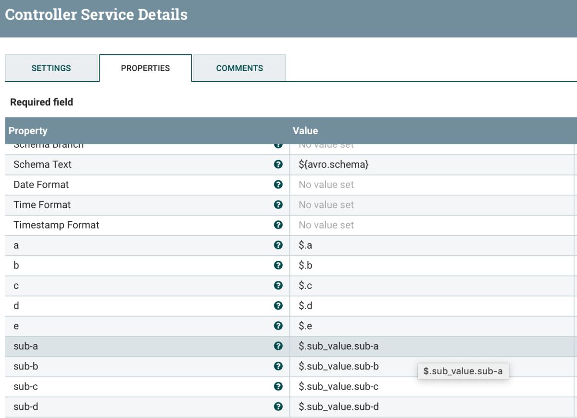Edit the $.d value cell
The height and width of the screenshot is (418, 577).
point(432,306)
